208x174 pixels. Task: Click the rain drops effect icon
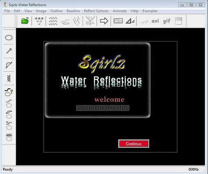click(x=39, y=21)
